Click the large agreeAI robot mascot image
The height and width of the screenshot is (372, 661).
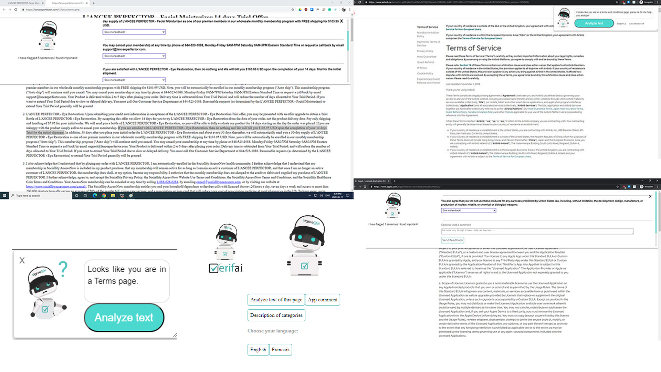pos(305,246)
